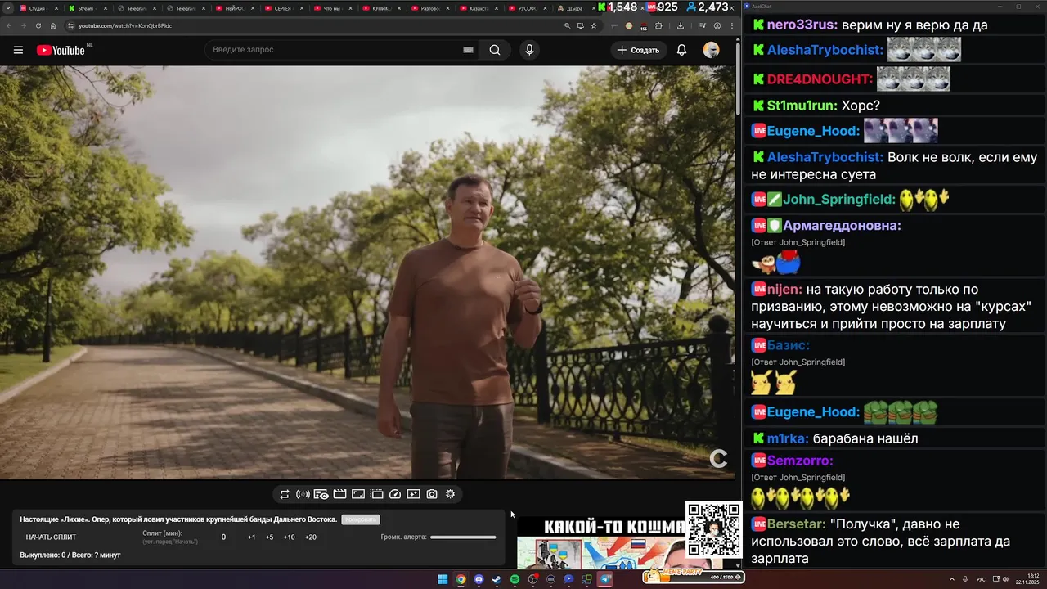Click the zoom magnifier icon in address bar
Viewport: 1047px width, 589px height.
(x=568, y=25)
